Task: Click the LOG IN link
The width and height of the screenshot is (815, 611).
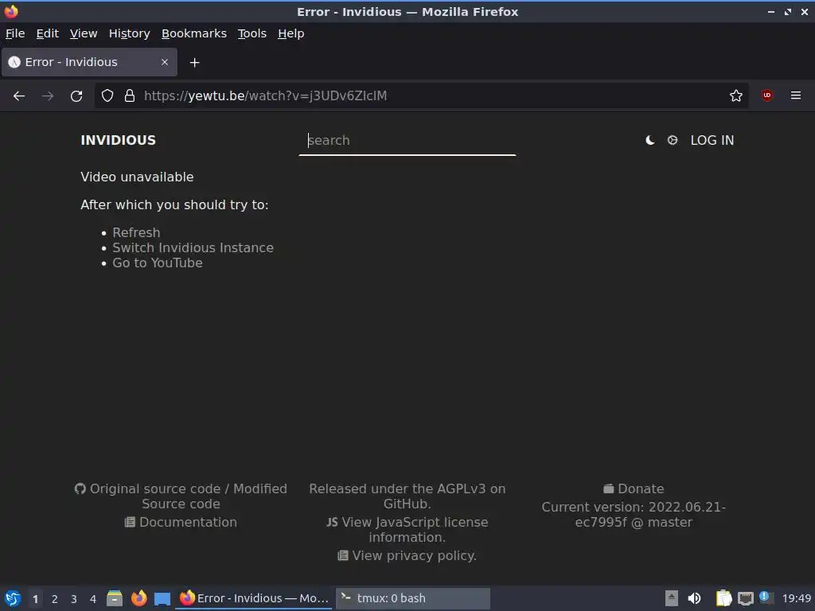Action: point(712,140)
